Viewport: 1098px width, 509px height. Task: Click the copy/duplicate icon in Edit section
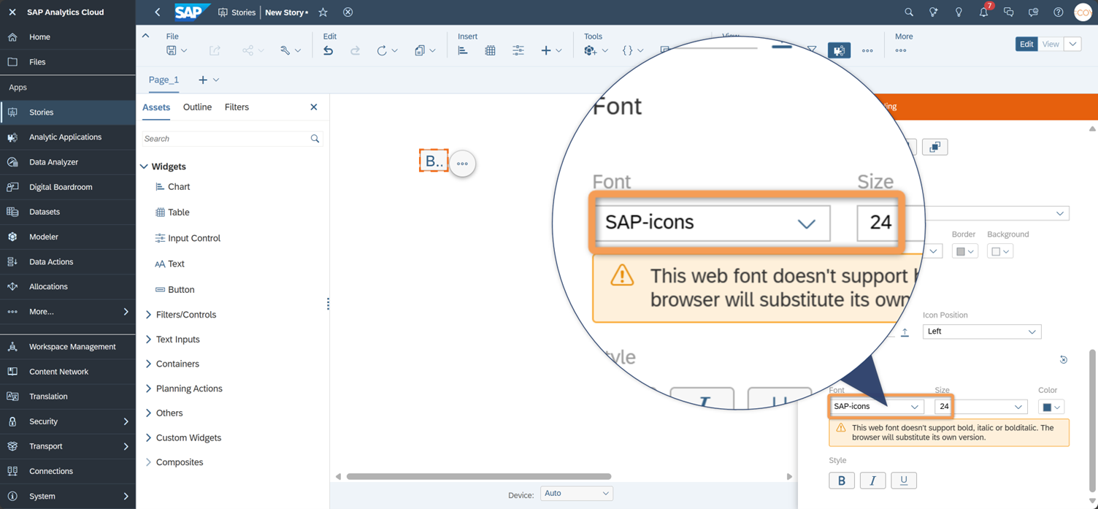[419, 50]
